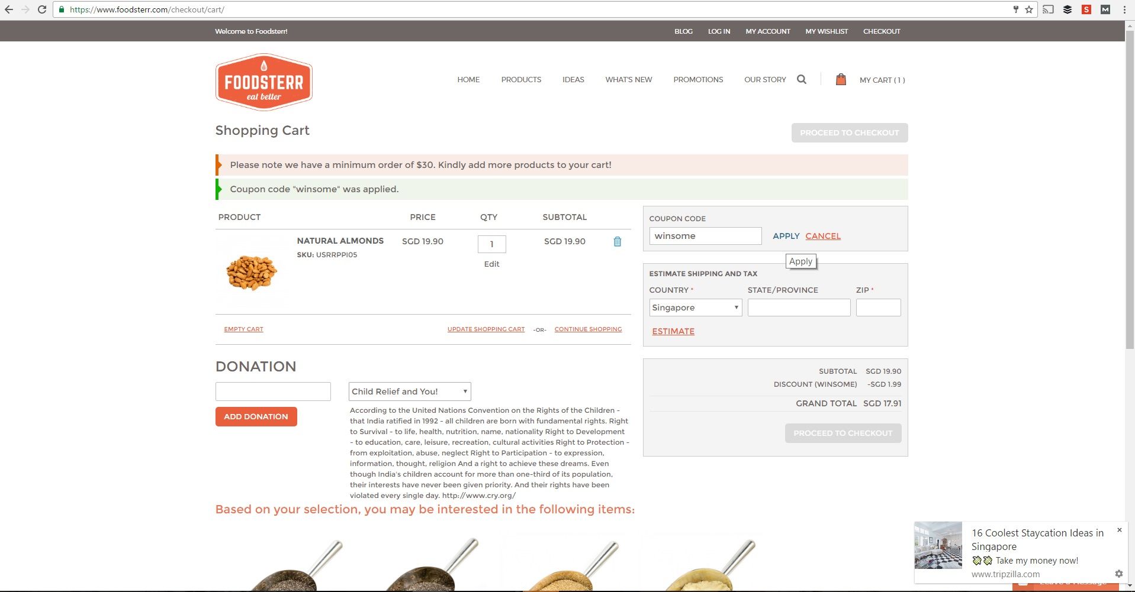Go to the Home menu
Image resolution: width=1135 pixels, height=592 pixels.
point(468,80)
